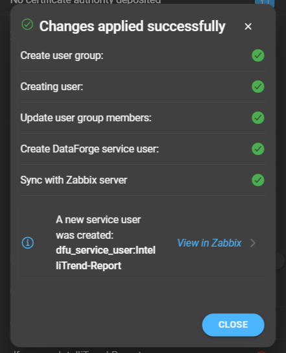Select the Create user group row label
Viewport: 286px width, 353px height.
[62, 55]
